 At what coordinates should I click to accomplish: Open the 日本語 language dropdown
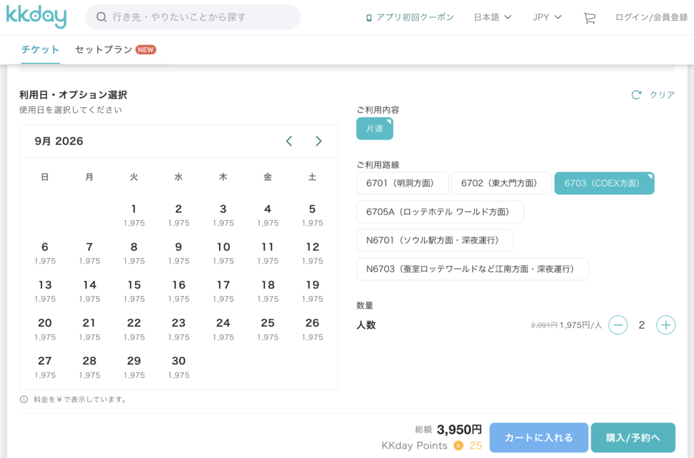click(493, 17)
